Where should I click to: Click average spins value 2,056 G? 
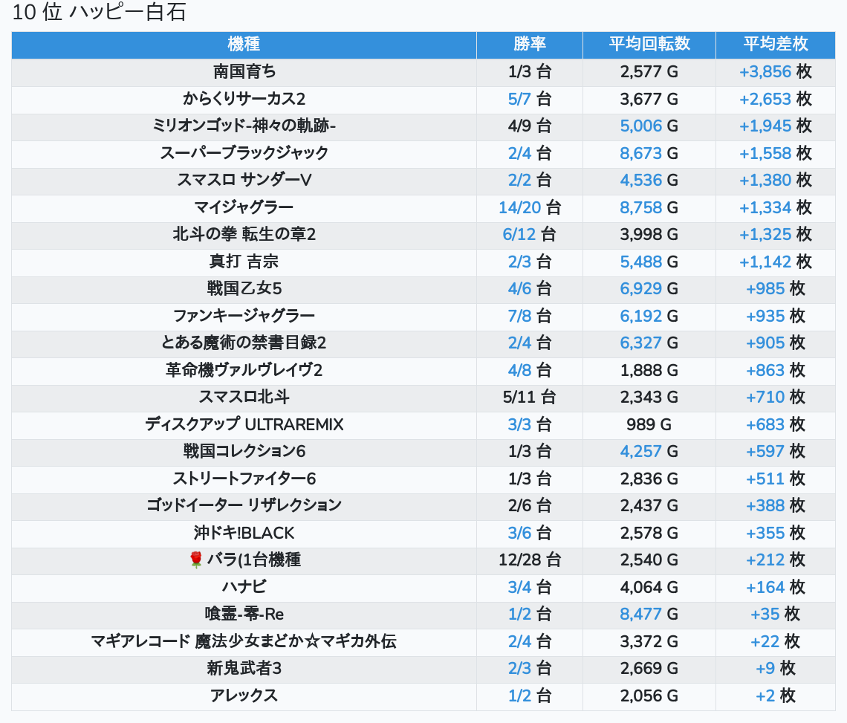(x=649, y=696)
